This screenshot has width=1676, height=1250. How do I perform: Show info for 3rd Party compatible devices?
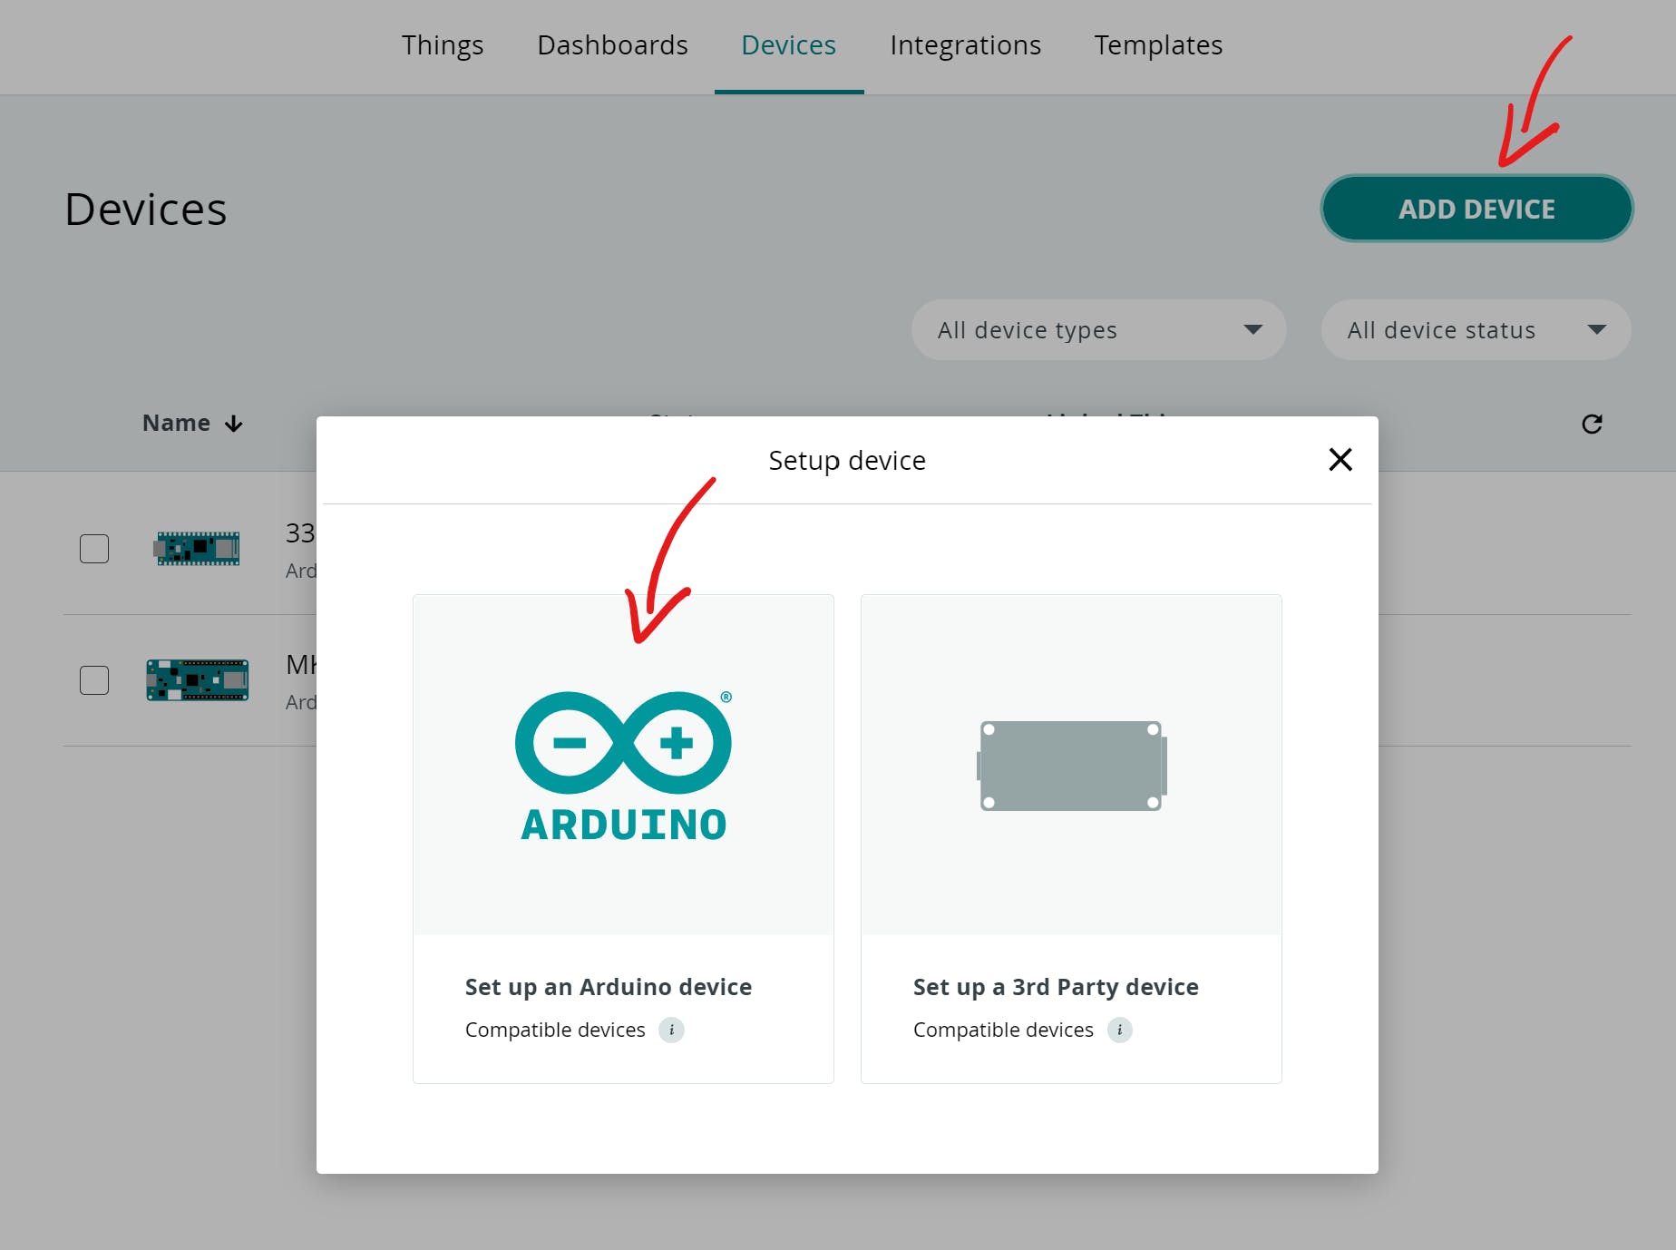click(1119, 1030)
